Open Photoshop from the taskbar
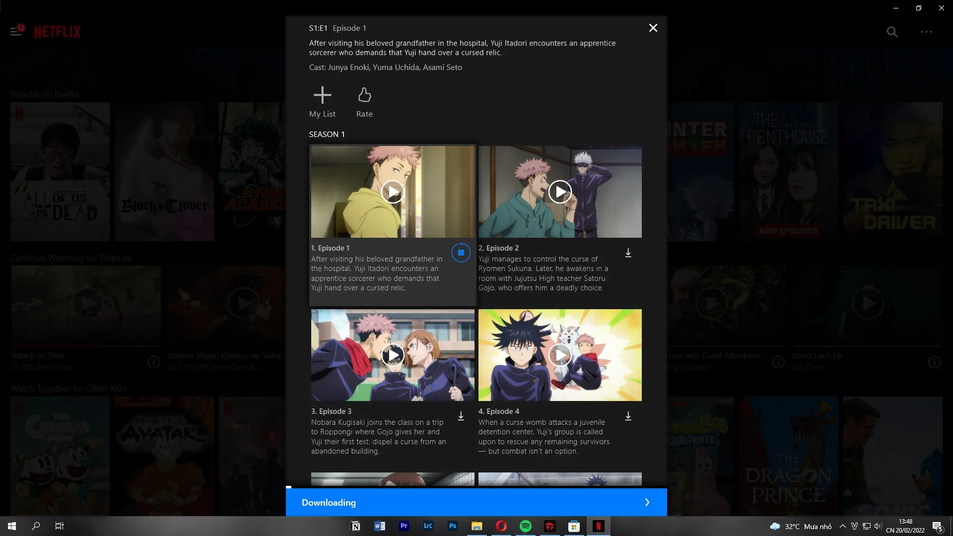 click(x=453, y=526)
